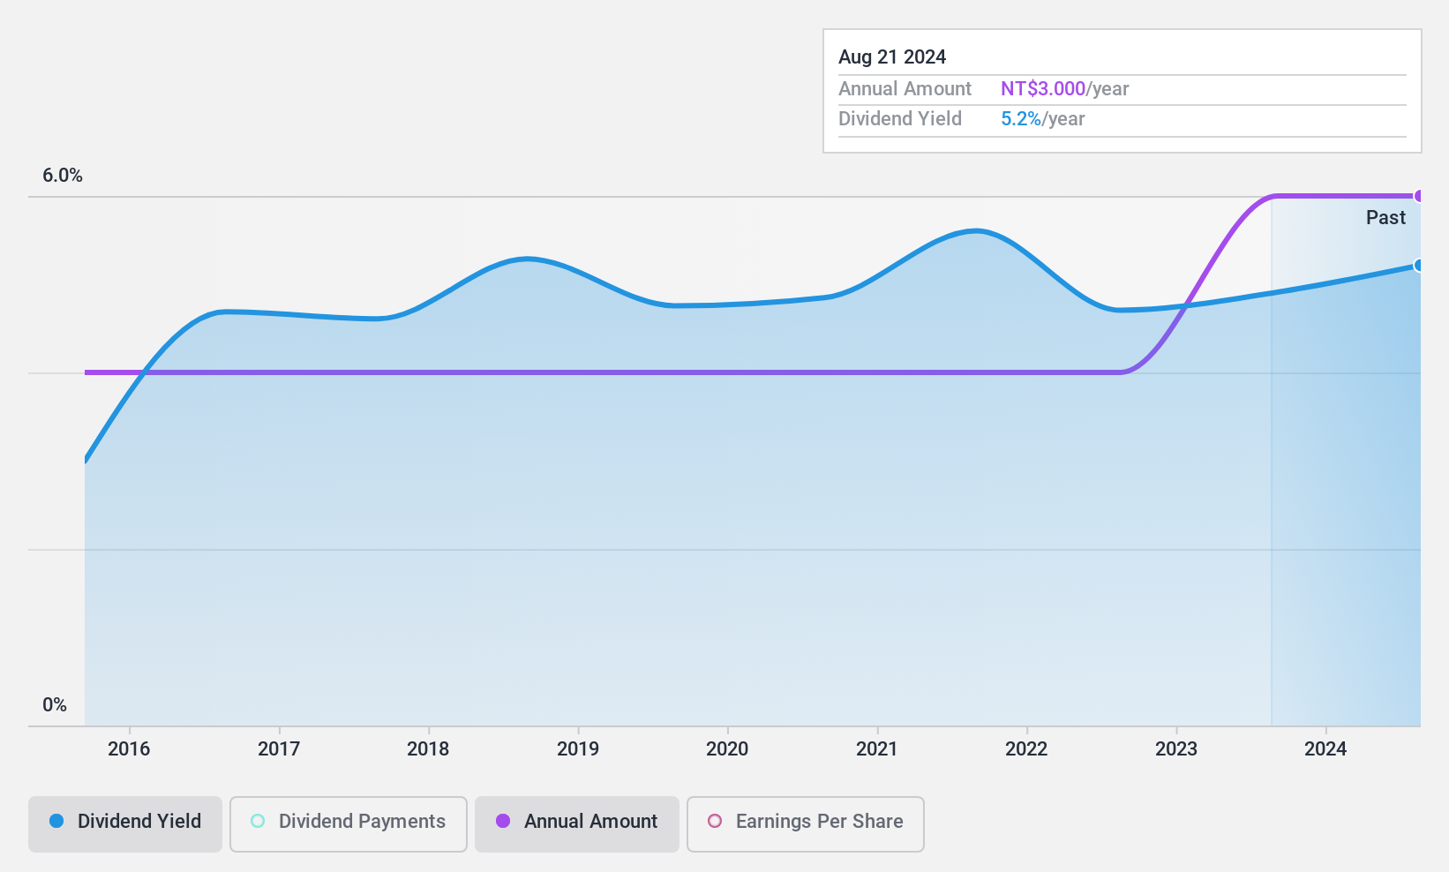Select the 2019 x-axis label
The height and width of the screenshot is (872, 1449).
tap(578, 748)
